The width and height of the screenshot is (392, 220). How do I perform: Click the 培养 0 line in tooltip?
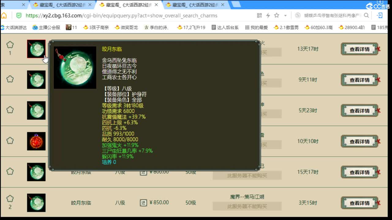coord(109,162)
